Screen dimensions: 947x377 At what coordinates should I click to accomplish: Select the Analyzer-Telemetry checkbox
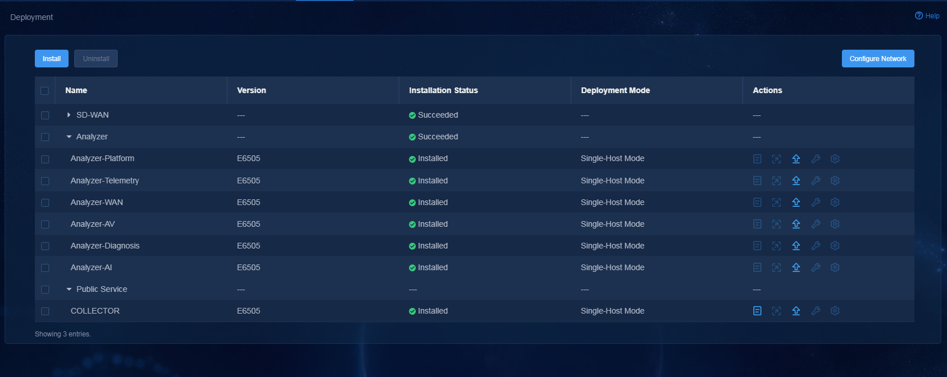click(x=45, y=181)
